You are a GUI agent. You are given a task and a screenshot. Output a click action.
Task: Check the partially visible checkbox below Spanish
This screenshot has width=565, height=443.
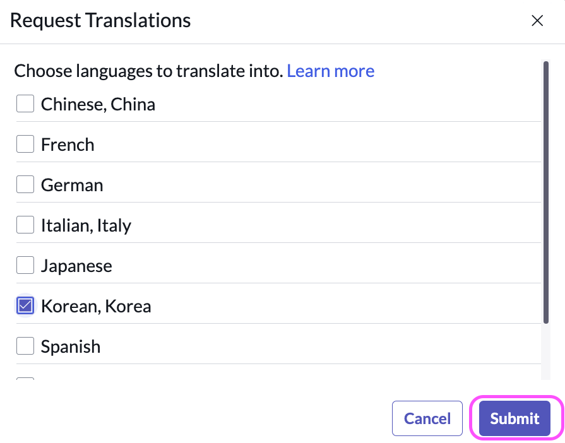coord(25,379)
